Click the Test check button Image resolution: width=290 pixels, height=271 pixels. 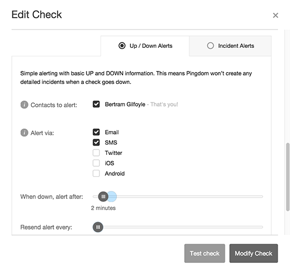(205, 253)
